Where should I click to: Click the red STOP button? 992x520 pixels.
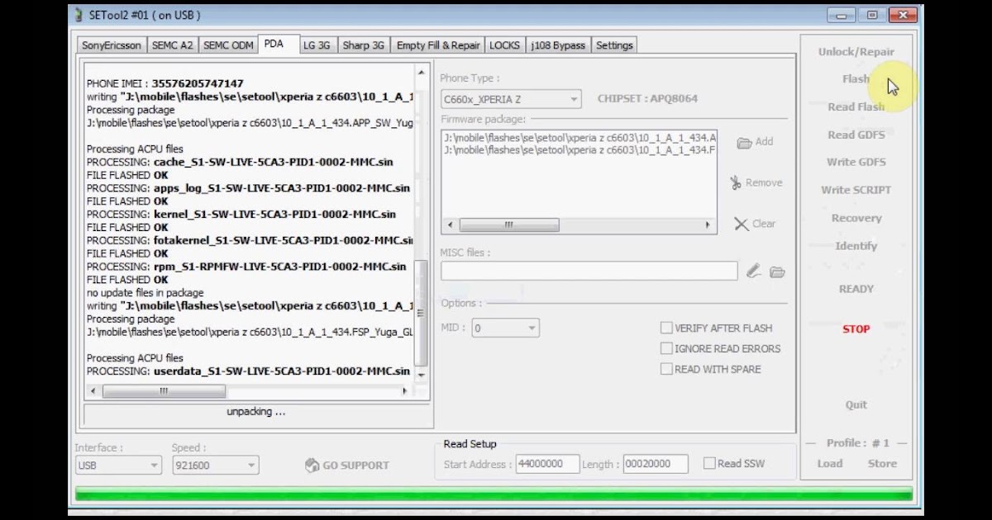[x=856, y=329]
